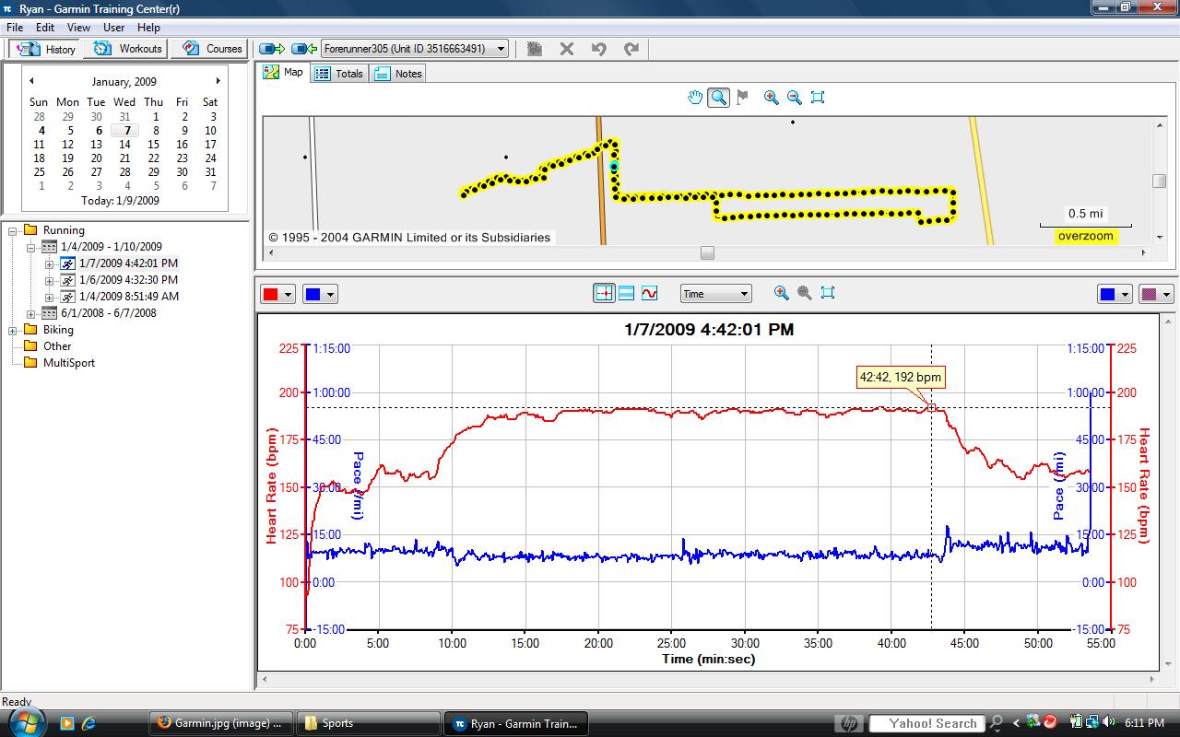Open the red left-axis data dropdown

[x=278, y=295]
